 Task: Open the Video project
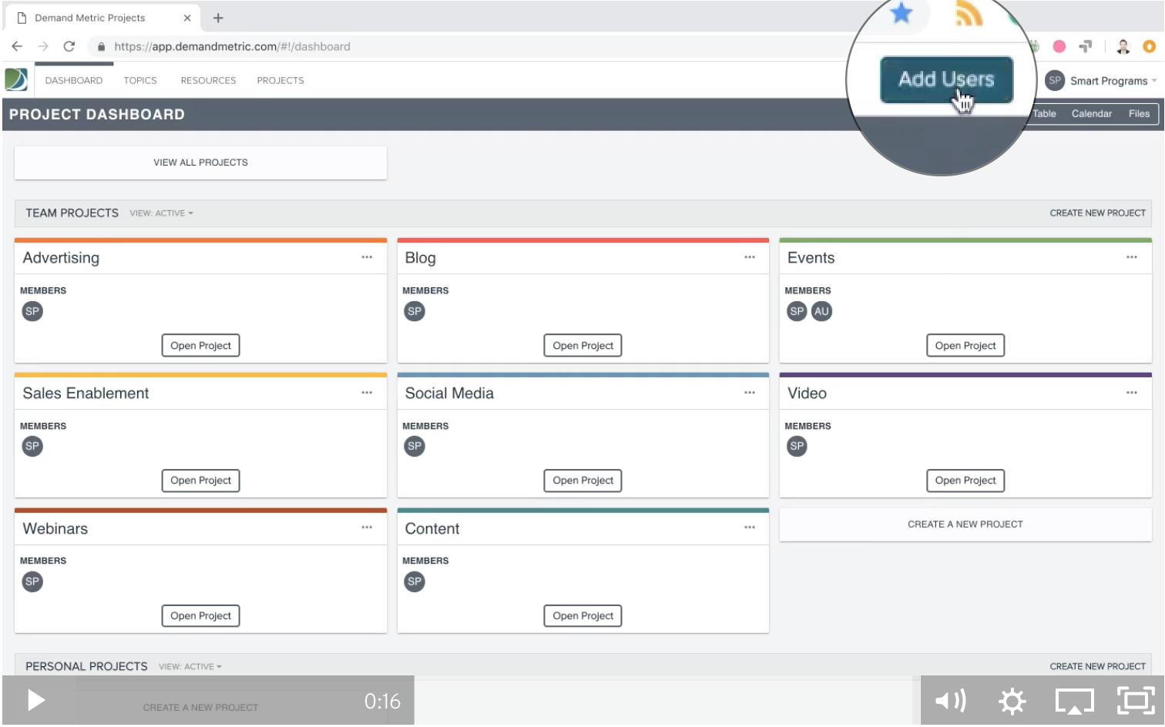(x=965, y=481)
